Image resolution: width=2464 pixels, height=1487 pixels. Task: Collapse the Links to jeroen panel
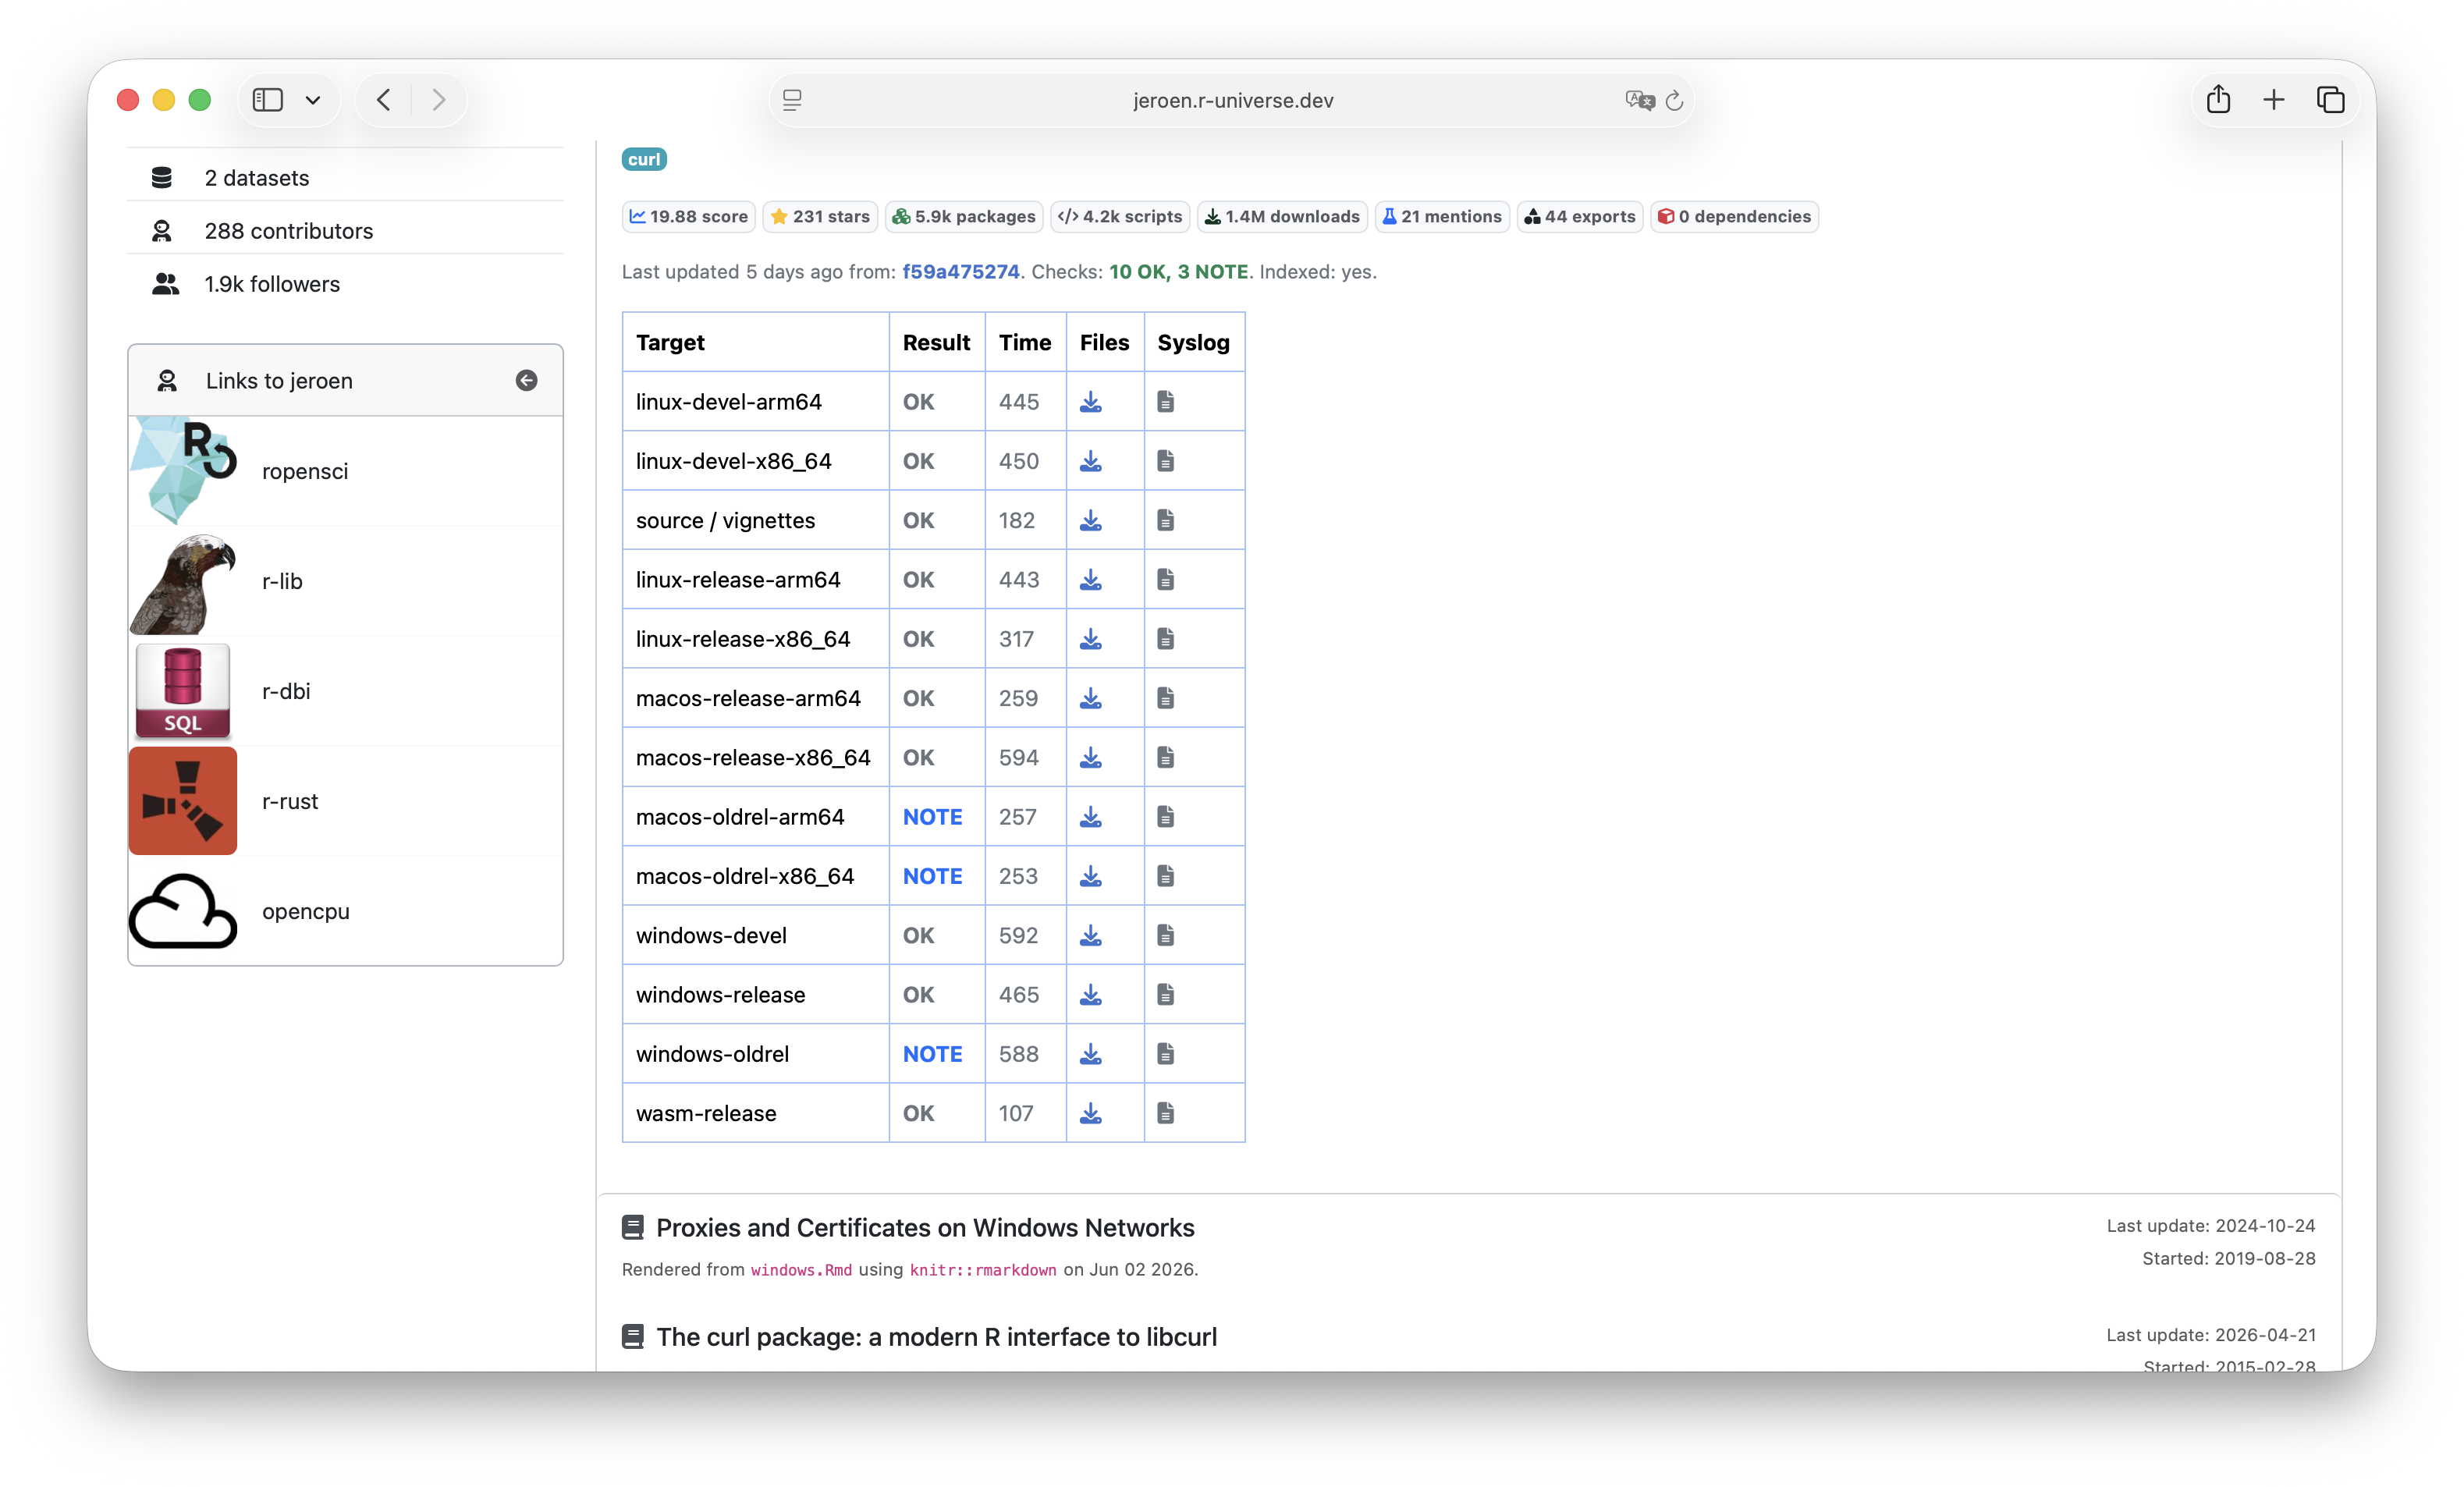tap(526, 380)
